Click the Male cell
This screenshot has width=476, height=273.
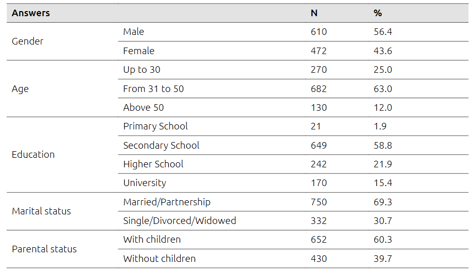click(134, 32)
